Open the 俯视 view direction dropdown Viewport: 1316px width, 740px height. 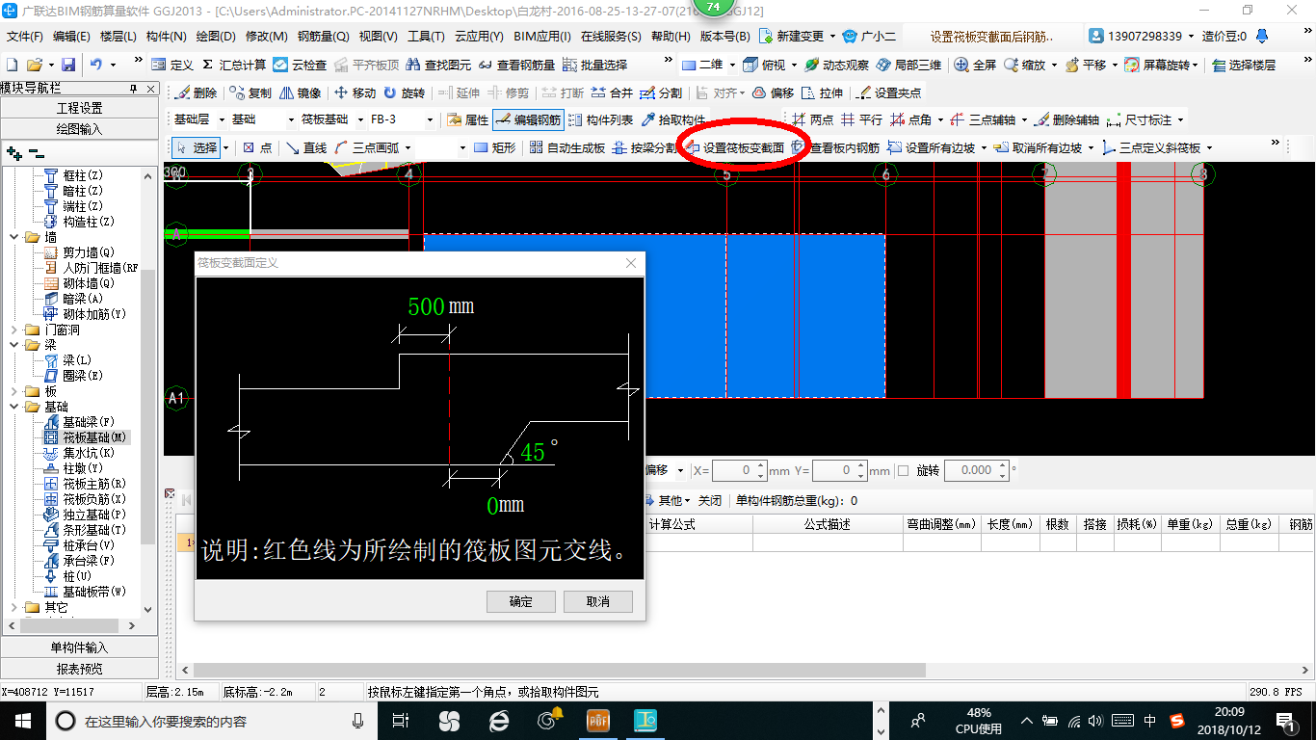click(x=794, y=65)
